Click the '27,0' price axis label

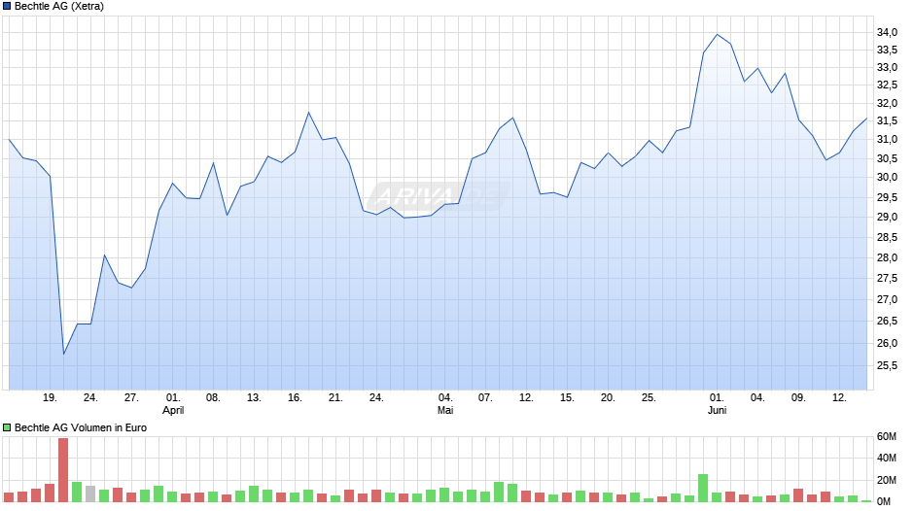coord(887,299)
